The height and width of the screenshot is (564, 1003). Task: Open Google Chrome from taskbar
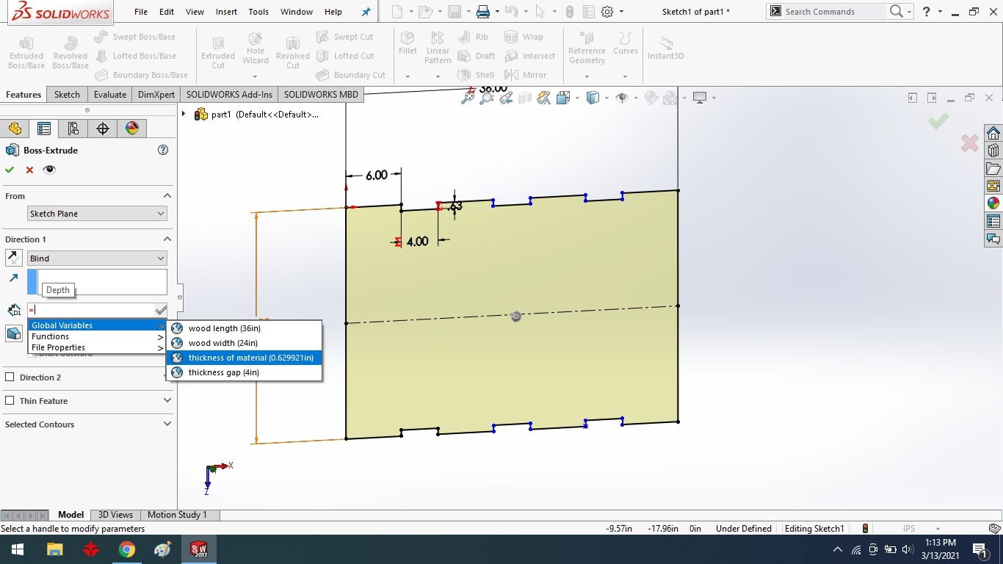click(127, 549)
